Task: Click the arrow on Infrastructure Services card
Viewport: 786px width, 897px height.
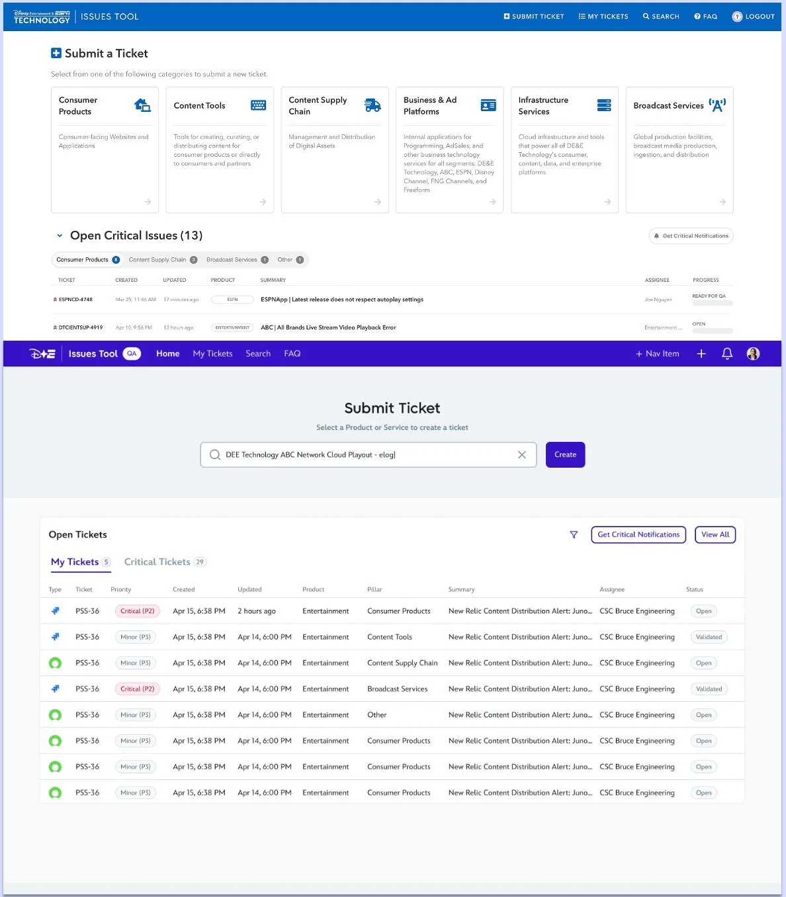Action: [x=607, y=202]
